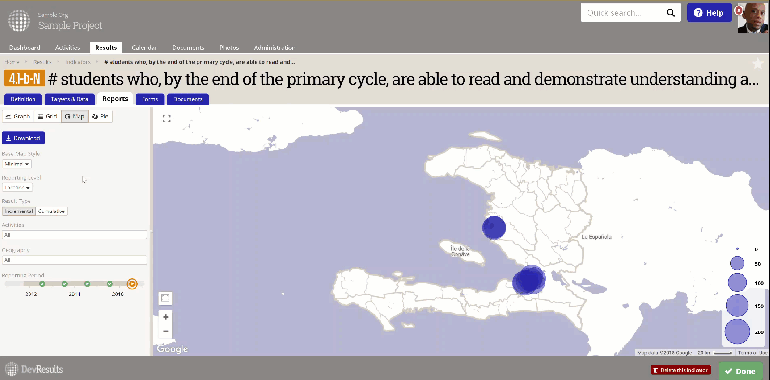Click DevResults globe logo in header
This screenshot has height=380, width=770.
[x=19, y=20]
